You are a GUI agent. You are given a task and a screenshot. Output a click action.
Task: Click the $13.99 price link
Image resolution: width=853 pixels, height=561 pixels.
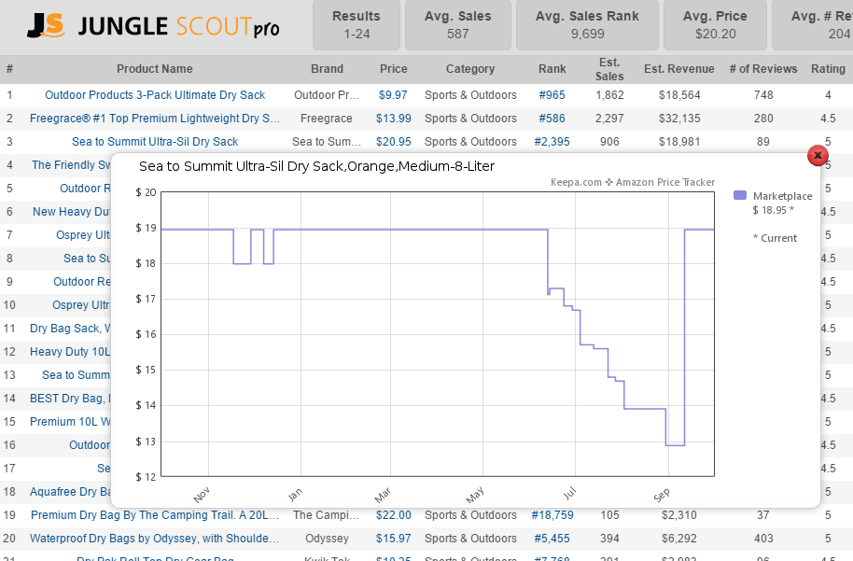393,119
